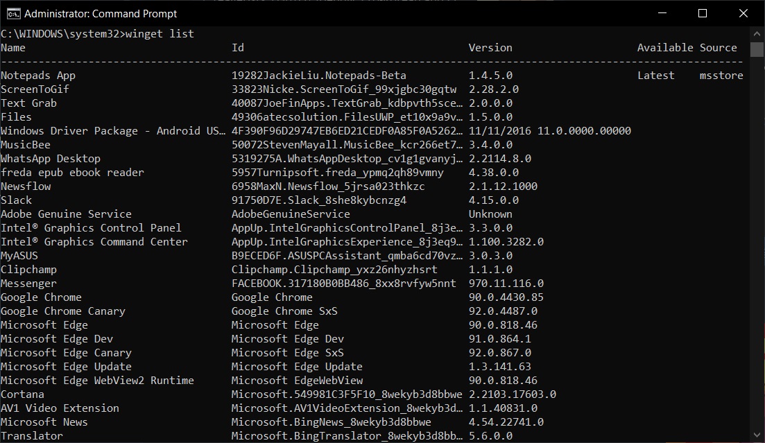Click version '91.0.864.1'

pyautogui.click(x=499, y=338)
